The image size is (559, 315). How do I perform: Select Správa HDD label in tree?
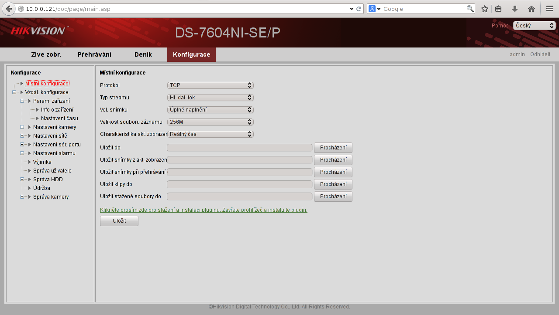pyautogui.click(x=48, y=180)
